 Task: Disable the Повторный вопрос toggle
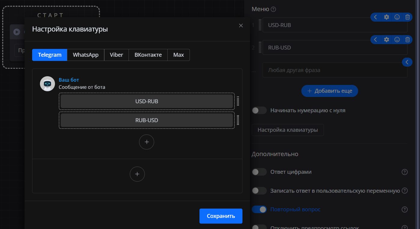tap(259, 209)
